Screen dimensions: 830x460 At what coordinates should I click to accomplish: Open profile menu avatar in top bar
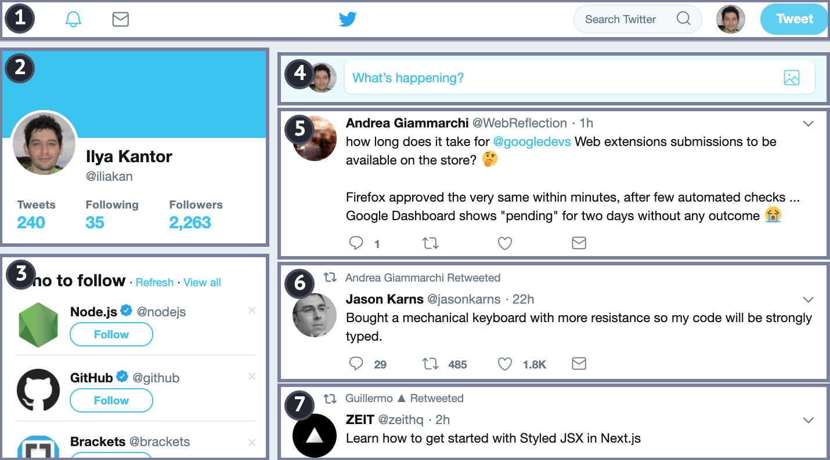731,20
